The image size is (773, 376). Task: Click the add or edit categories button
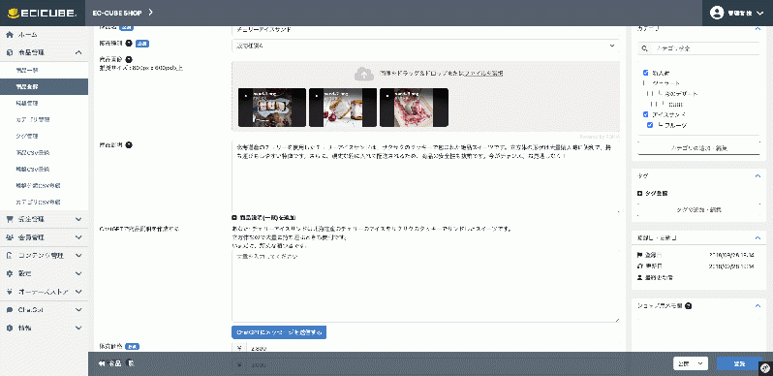pos(698,148)
